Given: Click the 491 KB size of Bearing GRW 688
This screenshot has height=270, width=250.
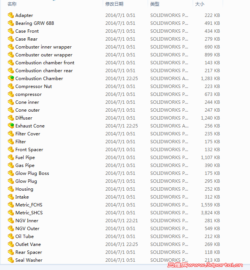Looking at the screenshot, I should pyautogui.click(x=212, y=23).
